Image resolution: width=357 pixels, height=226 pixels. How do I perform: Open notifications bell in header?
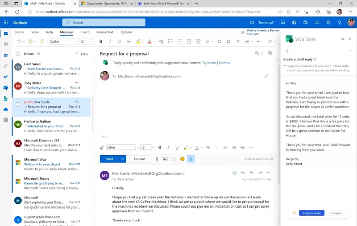click(x=317, y=22)
